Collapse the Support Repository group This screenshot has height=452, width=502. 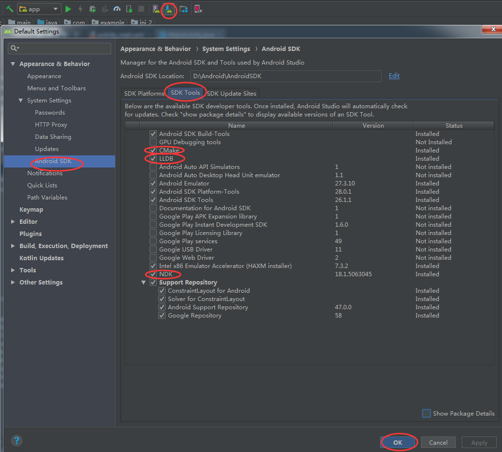point(143,283)
